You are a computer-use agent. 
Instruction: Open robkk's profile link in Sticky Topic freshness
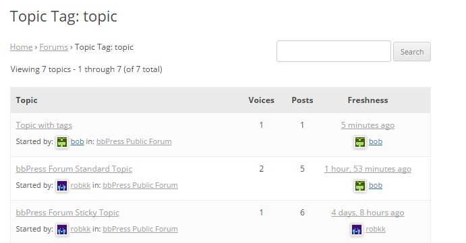pyautogui.click(x=376, y=229)
